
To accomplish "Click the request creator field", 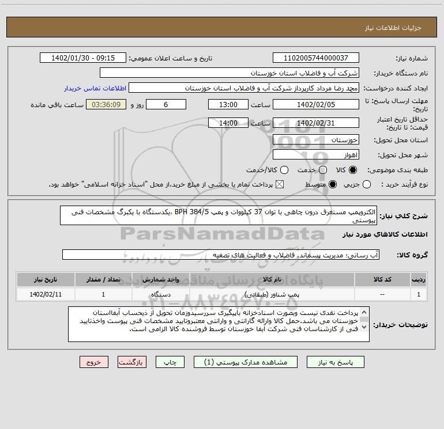I will [x=244, y=88].
